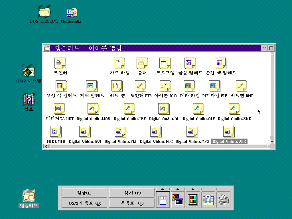
Task: Click the 잠금(L) lockup button
Action: coord(84,193)
